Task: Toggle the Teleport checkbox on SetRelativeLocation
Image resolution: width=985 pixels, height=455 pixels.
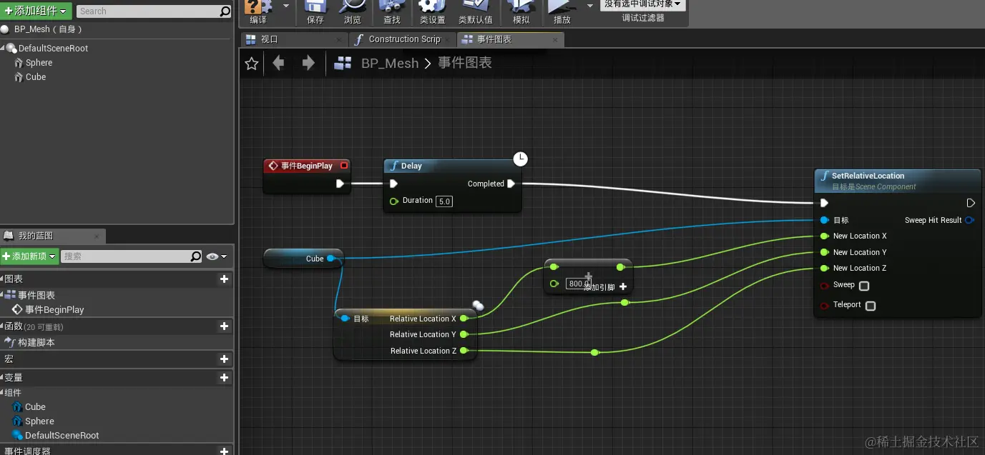Action: [871, 306]
